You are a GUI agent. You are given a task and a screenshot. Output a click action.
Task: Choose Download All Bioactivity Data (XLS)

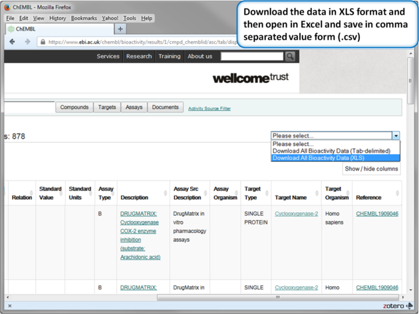click(318, 158)
